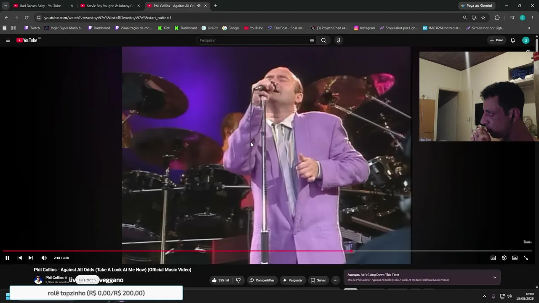Image resolution: width=539 pixels, height=303 pixels.
Task: Mute audio on the Phil Collins tab
Action: 199,6
